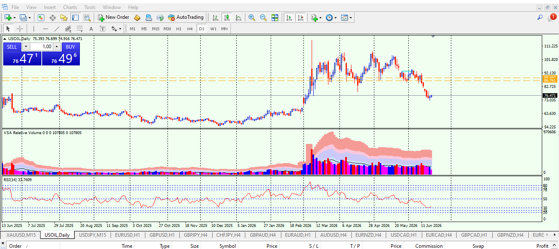The width and height of the screenshot is (559, 249).
Task: Select the text A tool
Action: [91, 29]
